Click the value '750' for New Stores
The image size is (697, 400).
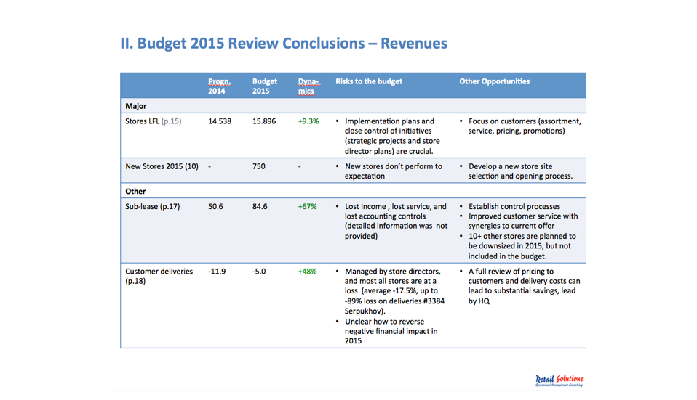[x=259, y=166]
